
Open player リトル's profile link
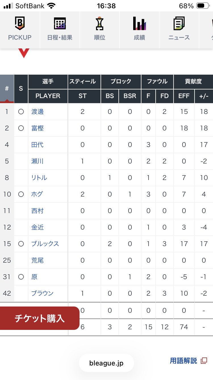pos(39,178)
